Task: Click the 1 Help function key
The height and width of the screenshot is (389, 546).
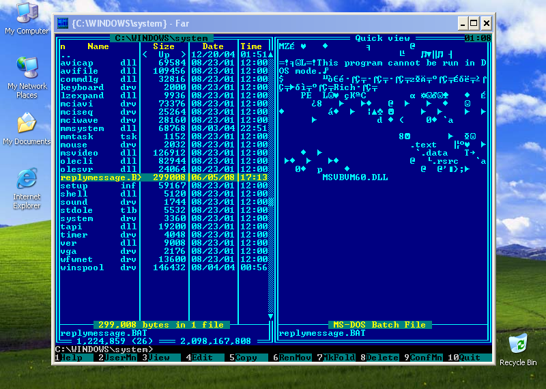Action: [x=74, y=358]
